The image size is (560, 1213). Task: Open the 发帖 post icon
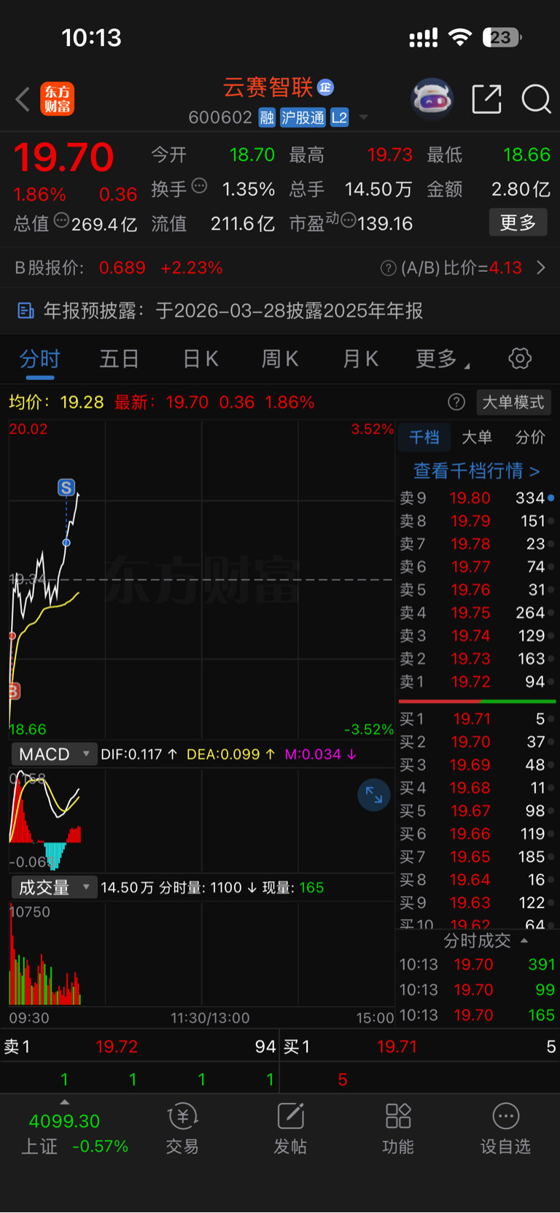coord(290,1128)
